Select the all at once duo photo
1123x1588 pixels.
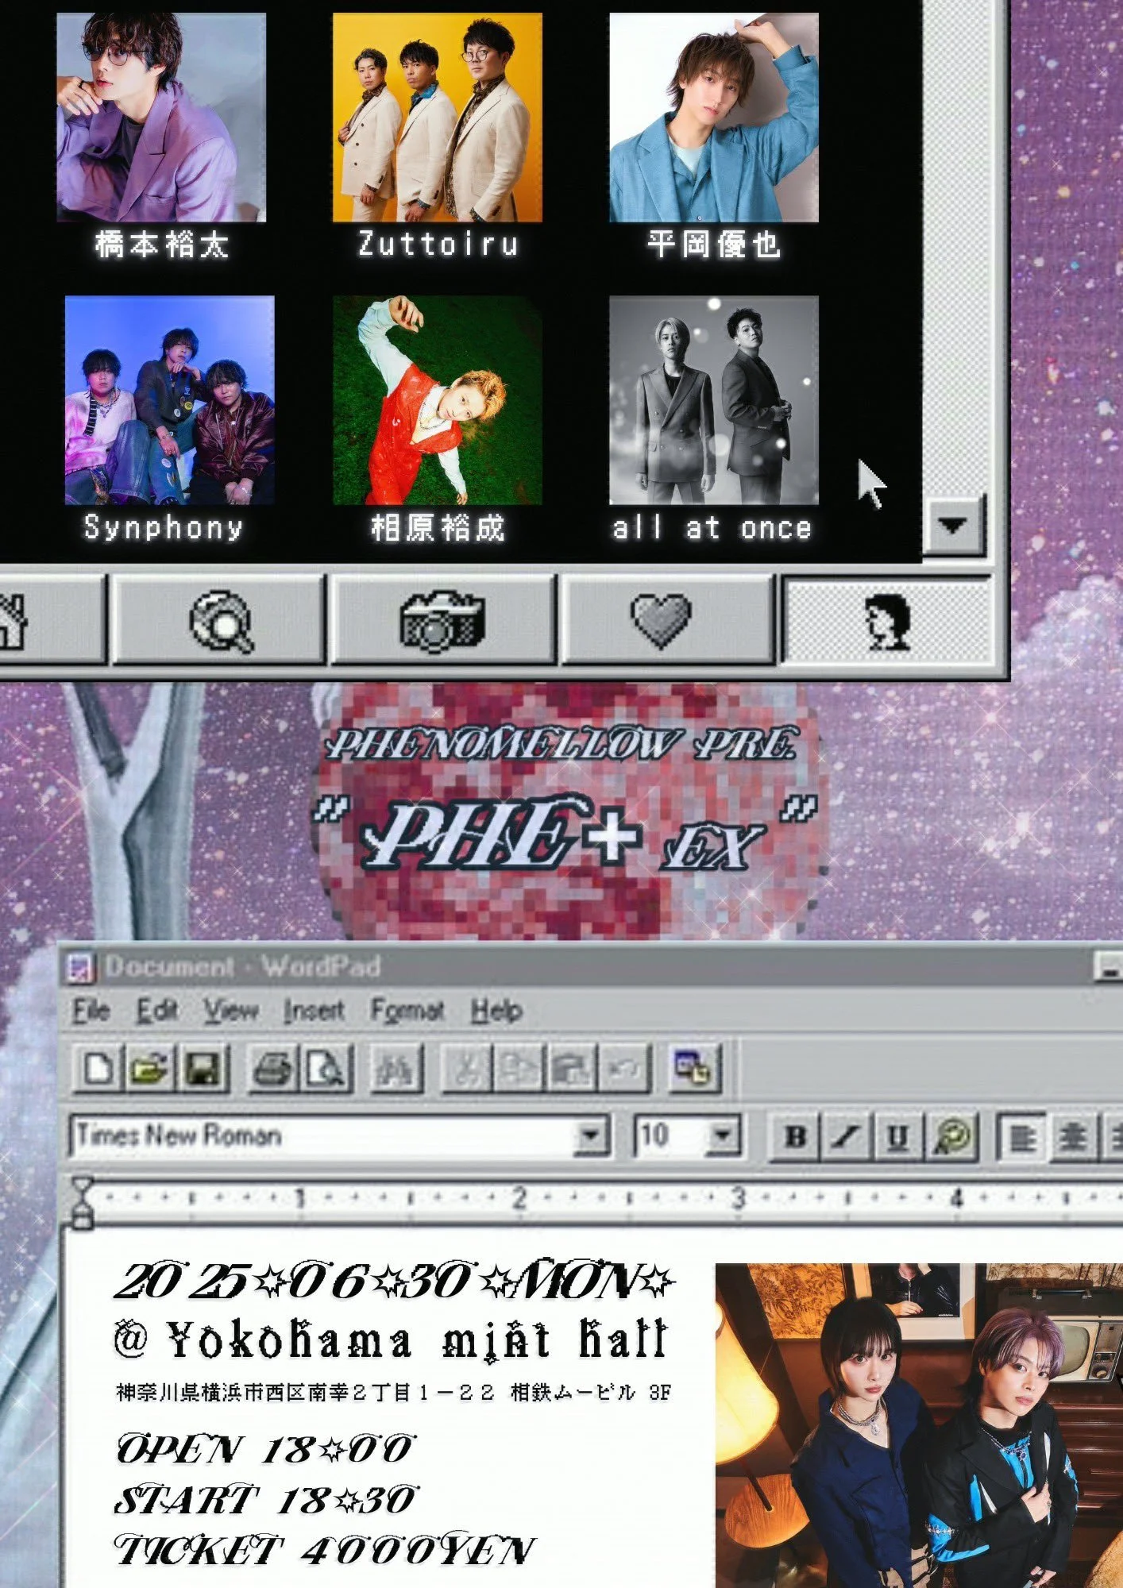coord(713,400)
